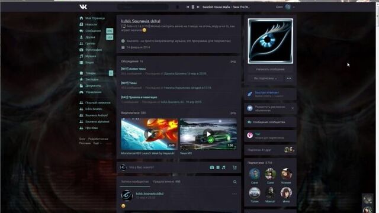
Task: Attach music note icon in post box
Action: 224,167
